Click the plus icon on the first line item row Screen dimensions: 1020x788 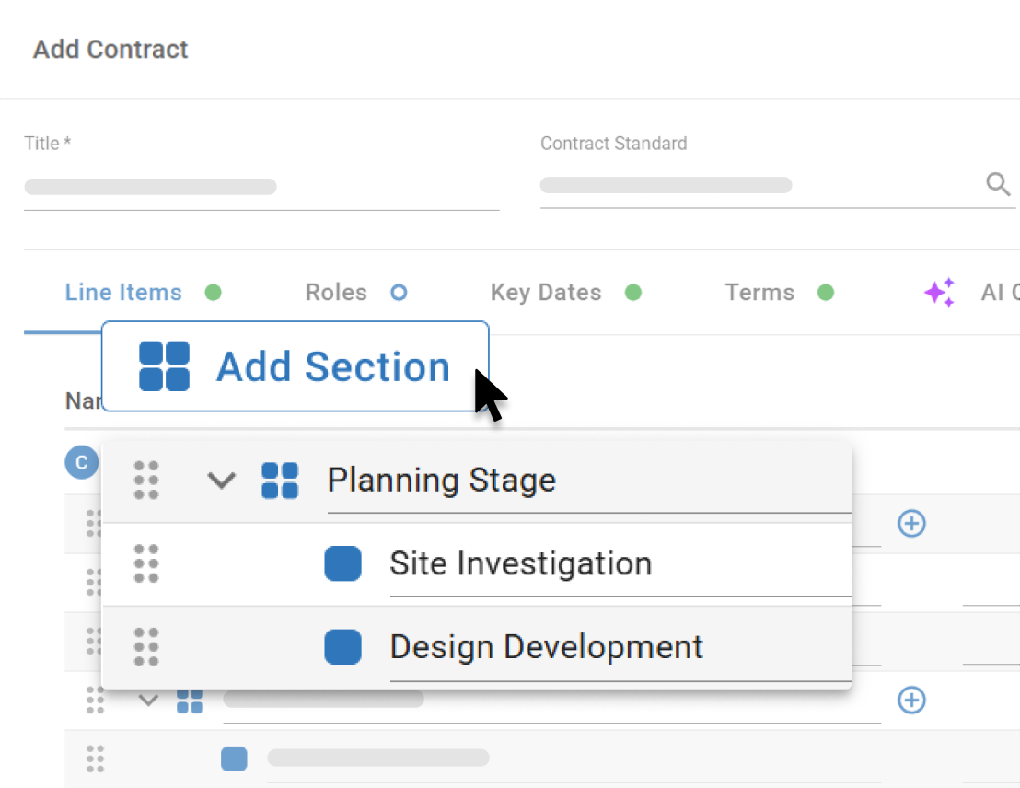pos(910,524)
